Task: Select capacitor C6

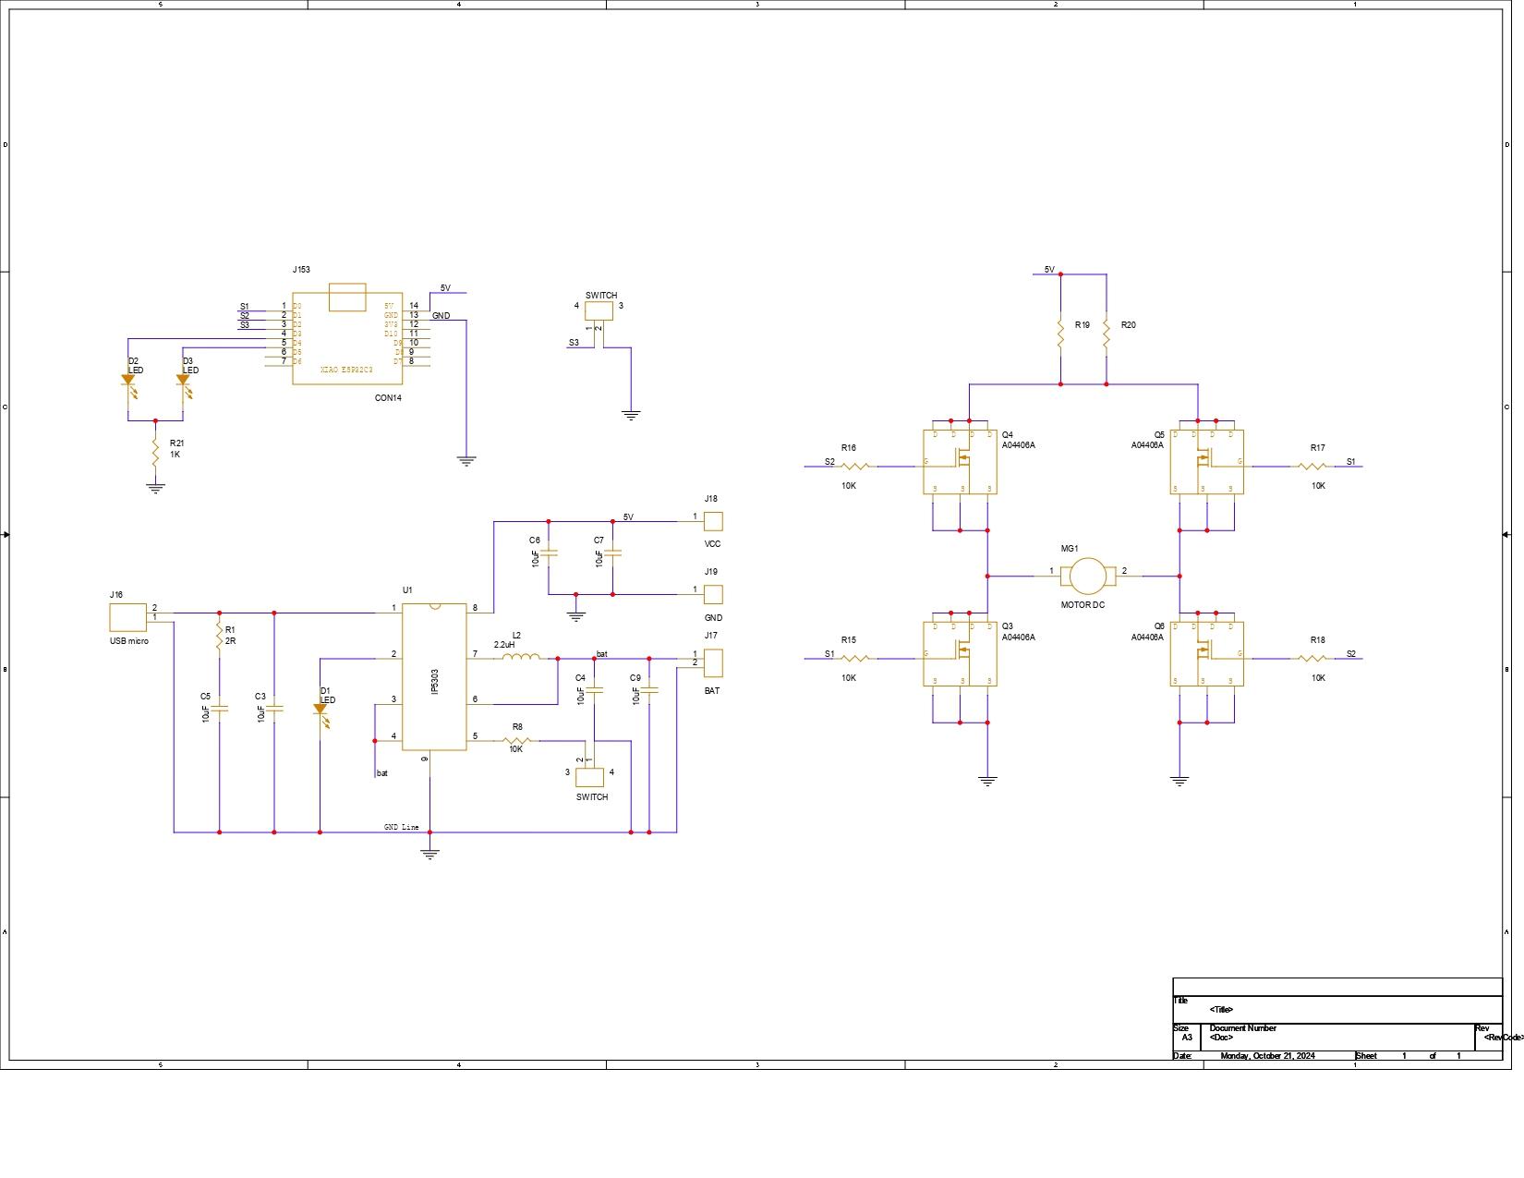Action: (x=549, y=553)
